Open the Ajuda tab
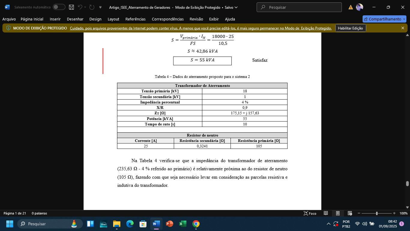This screenshot has height=231, width=410. pos(230,19)
